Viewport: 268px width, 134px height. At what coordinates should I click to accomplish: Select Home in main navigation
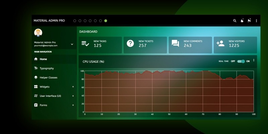pos(54,59)
